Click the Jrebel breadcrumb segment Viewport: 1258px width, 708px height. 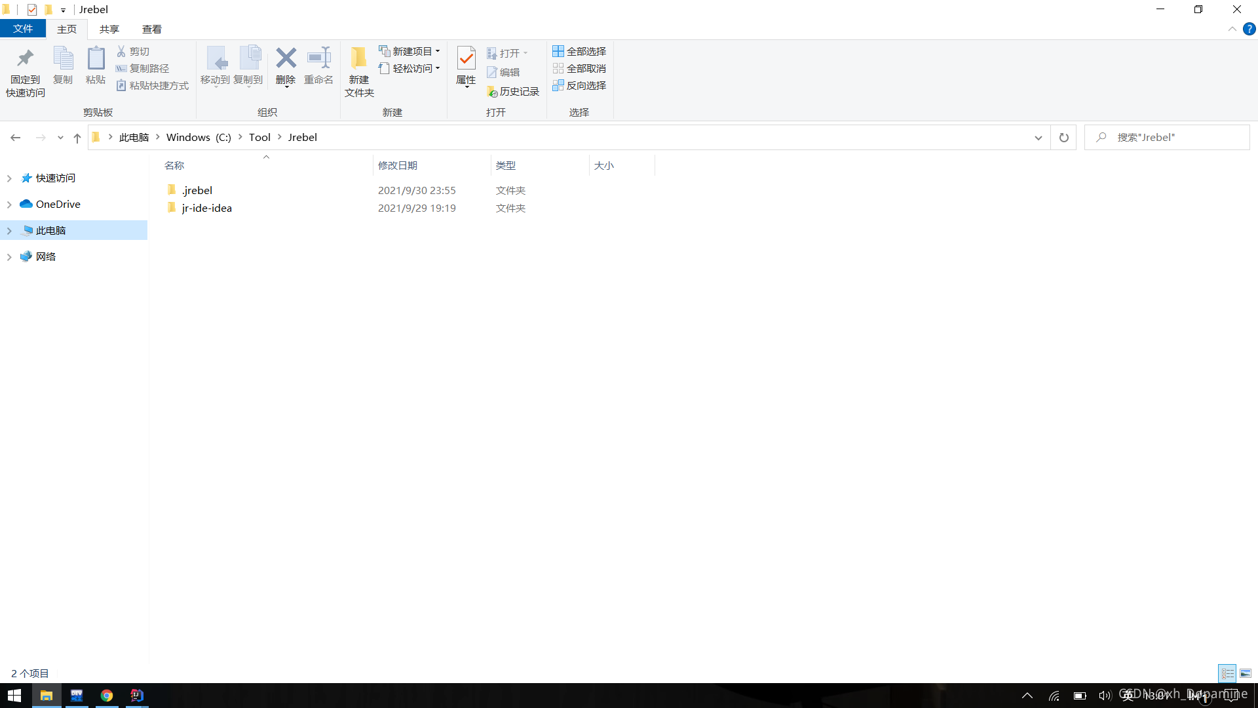303,138
